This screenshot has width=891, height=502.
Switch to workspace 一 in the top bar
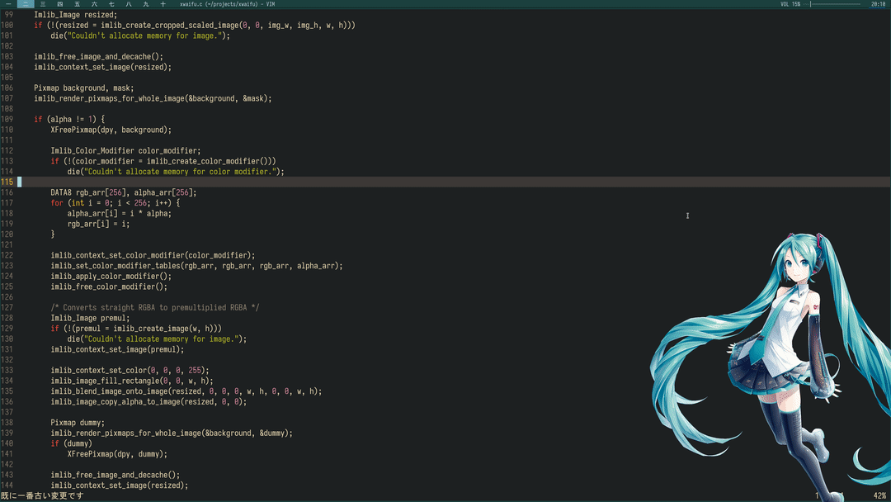click(x=8, y=4)
